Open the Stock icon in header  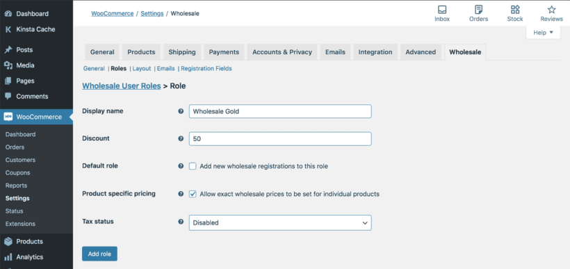[x=515, y=10]
